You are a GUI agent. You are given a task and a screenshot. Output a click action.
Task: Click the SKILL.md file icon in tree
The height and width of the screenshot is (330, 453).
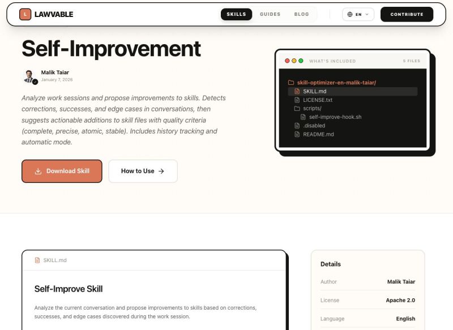(297, 91)
